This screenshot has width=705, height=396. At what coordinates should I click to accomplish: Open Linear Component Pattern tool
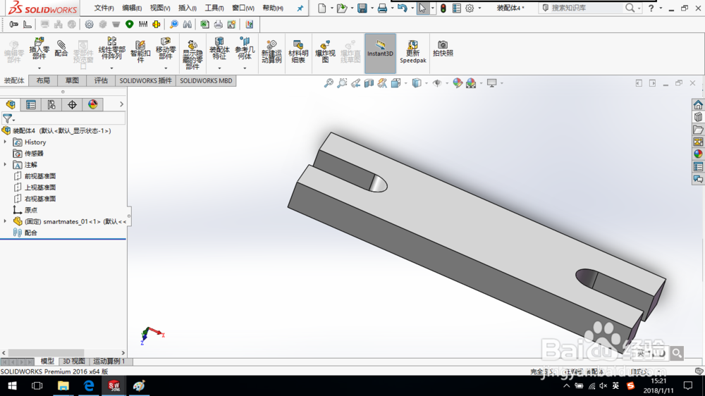[x=111, y=49]
